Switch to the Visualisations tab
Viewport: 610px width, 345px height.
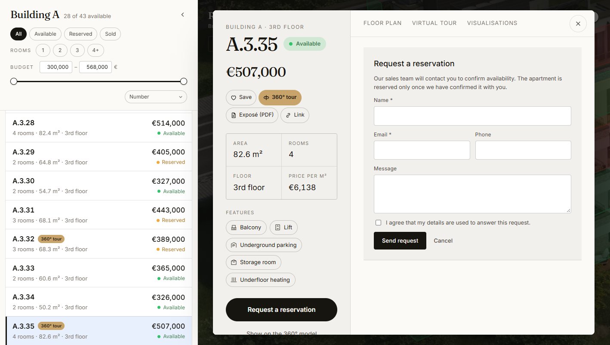pyautogui.click(x=492, y=23)
